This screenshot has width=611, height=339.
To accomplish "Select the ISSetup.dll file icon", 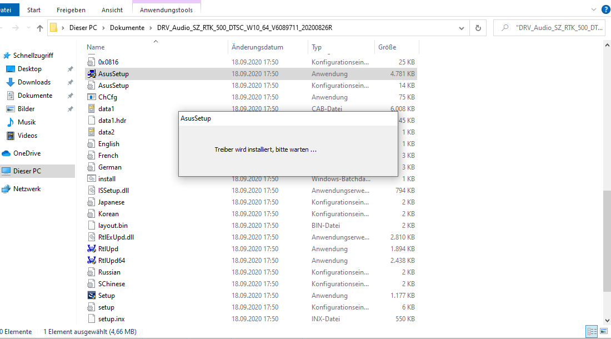I will pyautogui.click(x=92, y=191).
